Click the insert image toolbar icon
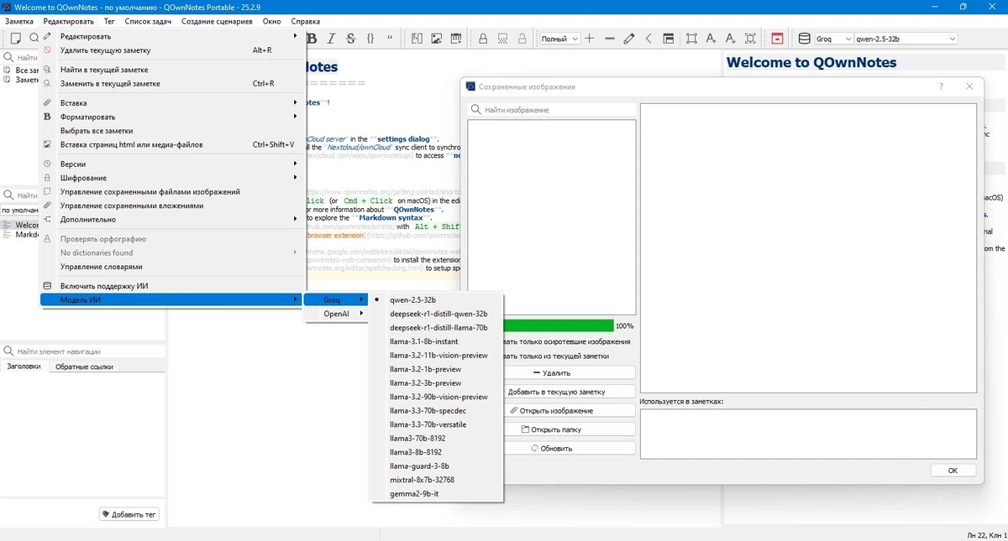The height and width of the screenshot is (541, 1008). [x=437, y=38]
